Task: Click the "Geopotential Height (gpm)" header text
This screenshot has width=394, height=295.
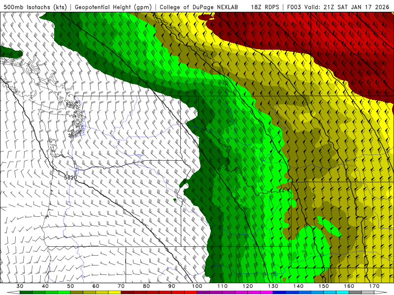Action: pyautogui.click(x=113, y=7)
